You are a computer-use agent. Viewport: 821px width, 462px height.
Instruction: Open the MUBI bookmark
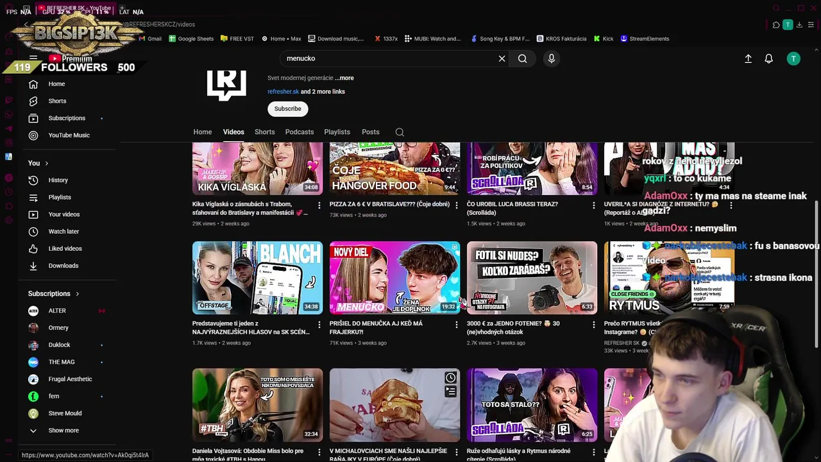432,39
